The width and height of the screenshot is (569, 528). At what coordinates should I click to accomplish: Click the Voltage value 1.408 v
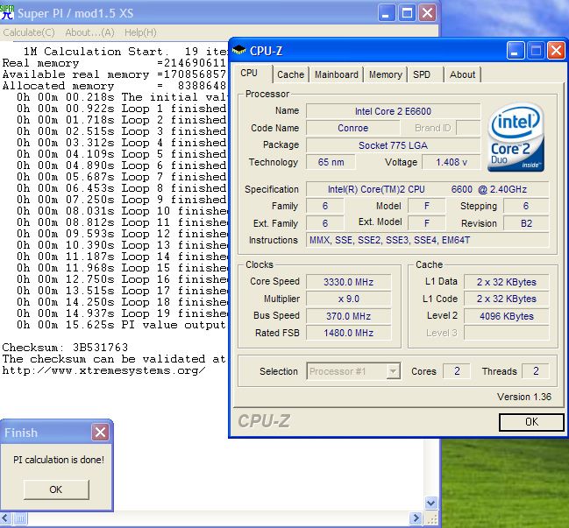(452, 162)
